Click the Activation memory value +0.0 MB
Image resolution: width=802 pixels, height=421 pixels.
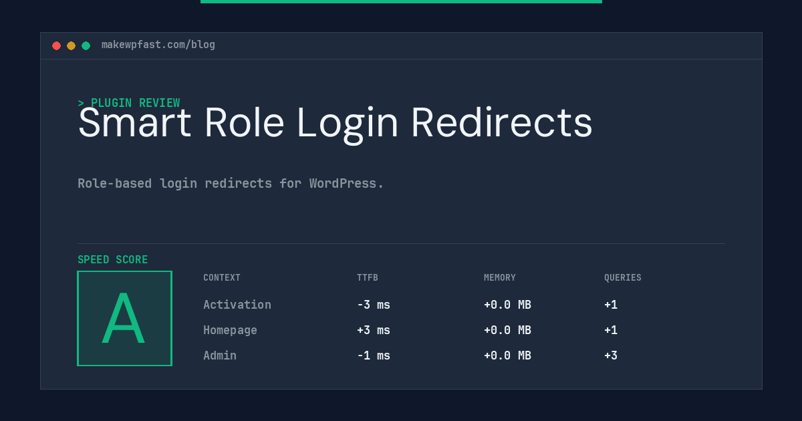pyautogui.click(x=507, y=305)
